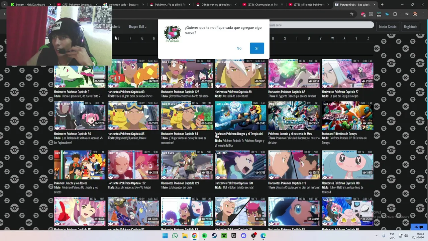
Task: Open WhatsApp from the taskbar
Action: click(175, 236)
